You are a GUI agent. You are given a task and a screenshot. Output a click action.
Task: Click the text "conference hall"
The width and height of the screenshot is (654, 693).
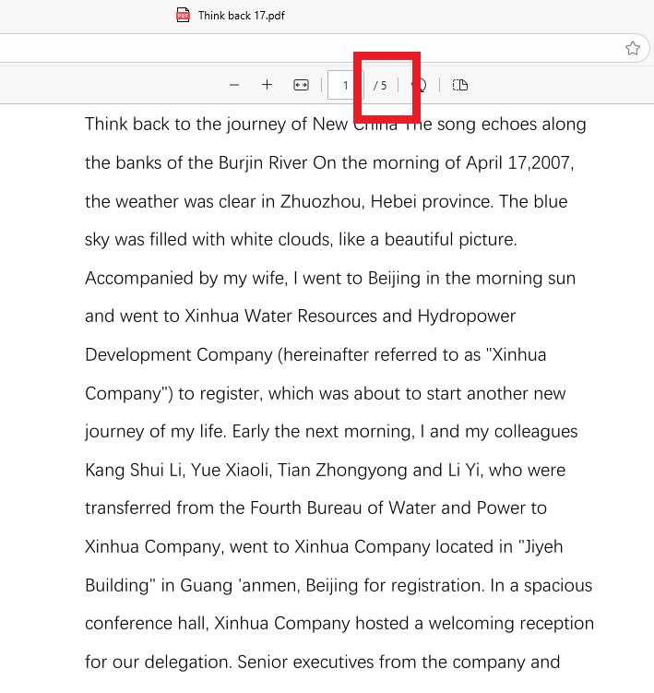(x=146, y=624)
